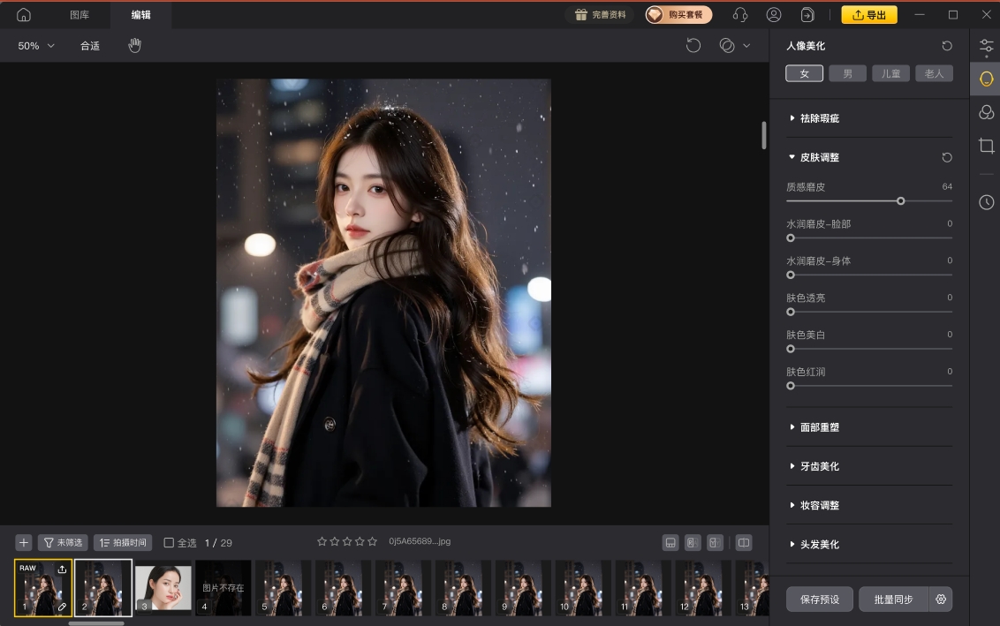This screenshot has width=1000, height=626.
Task: Add photos with the plus icon
Action: coord(24,542)
